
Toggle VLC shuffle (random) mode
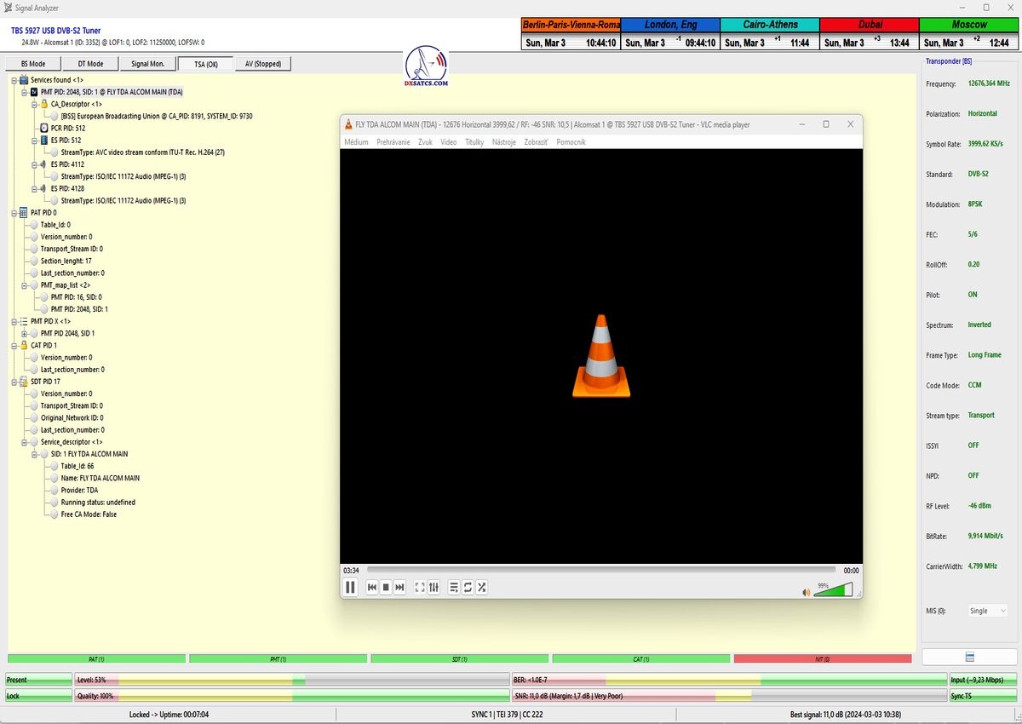pyautogui.click(x=481, y=587)
